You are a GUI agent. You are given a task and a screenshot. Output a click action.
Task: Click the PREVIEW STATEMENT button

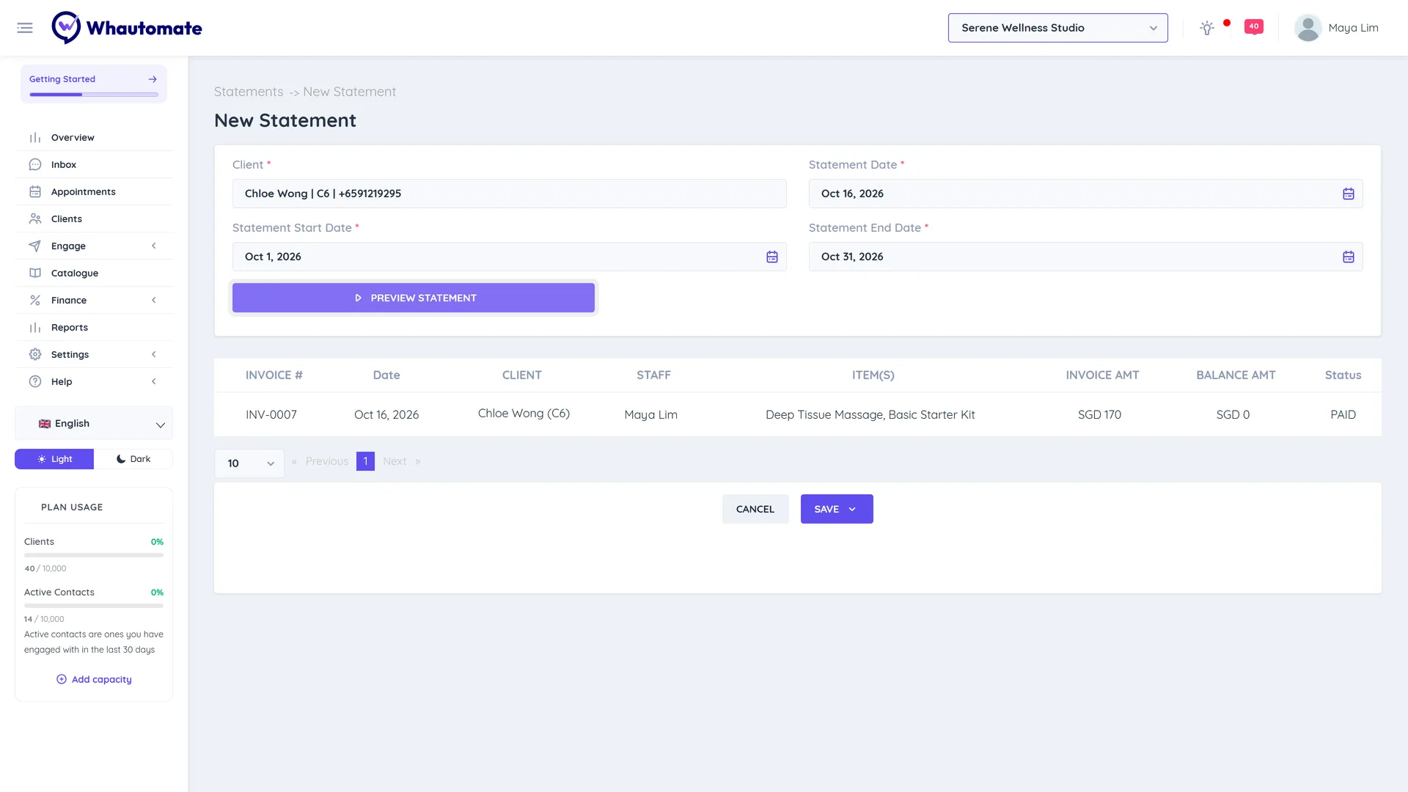tap(414, 298)
